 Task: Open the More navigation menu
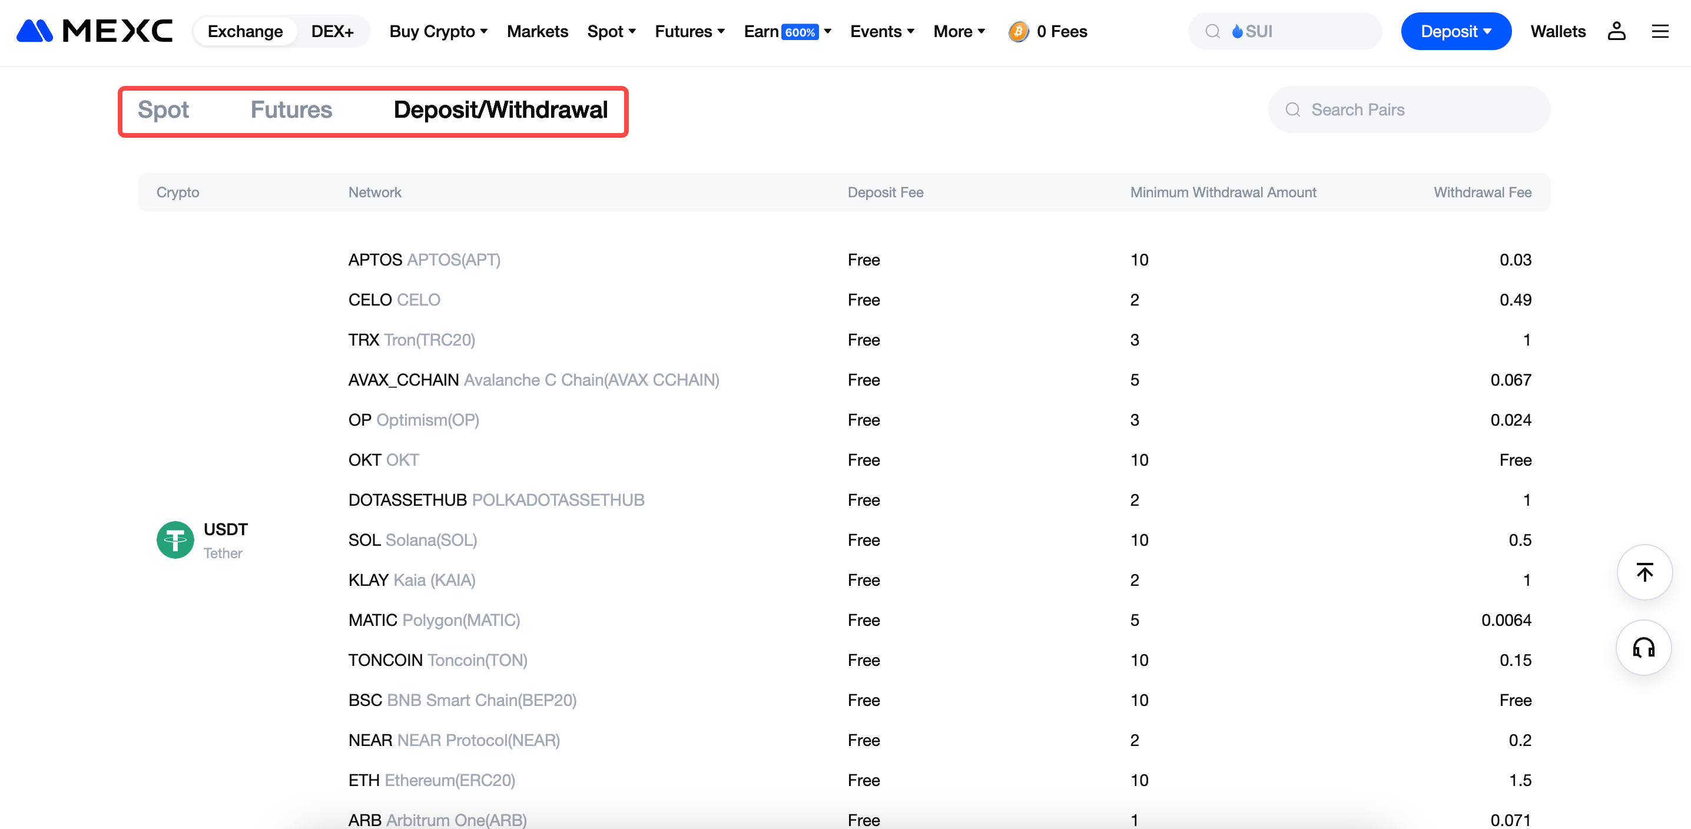(959, 31)
